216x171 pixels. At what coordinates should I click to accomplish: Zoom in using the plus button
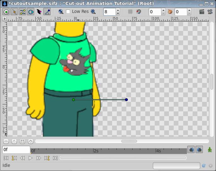click(x=31, y=141)
